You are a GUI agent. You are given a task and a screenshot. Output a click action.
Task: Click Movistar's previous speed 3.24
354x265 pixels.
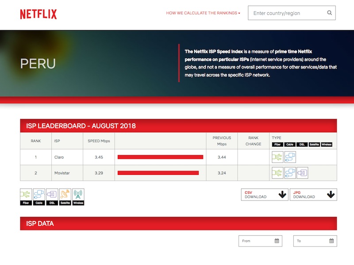[222, 173]
